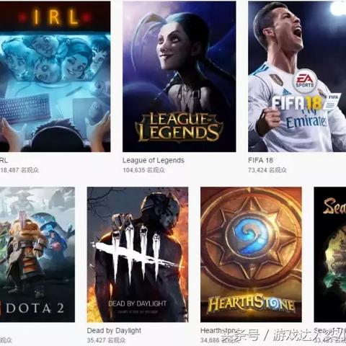Click the Dead by Daylight cover art
Viewport: 346px width, 346px height.
click(138, 254)
